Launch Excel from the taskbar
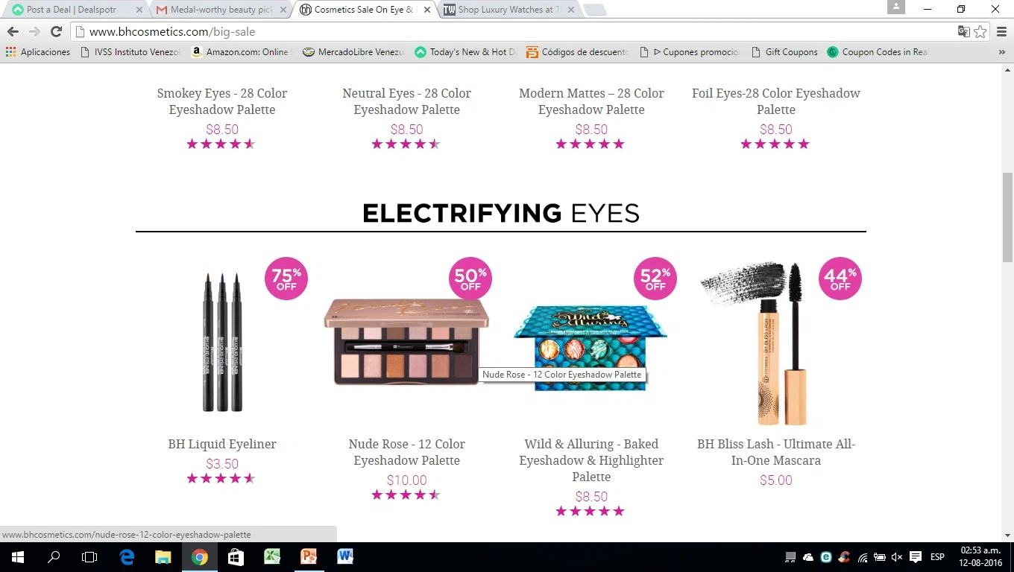This screenshot has height=572, width=1014. click(272, 557)
